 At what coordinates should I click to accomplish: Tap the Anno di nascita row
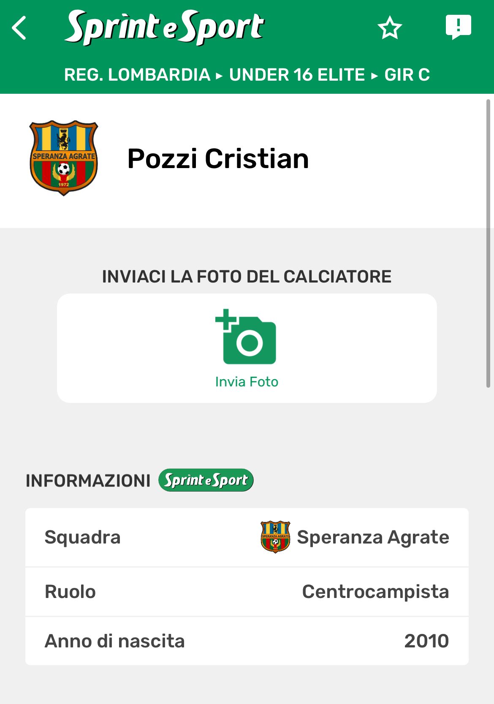[247, 641]
